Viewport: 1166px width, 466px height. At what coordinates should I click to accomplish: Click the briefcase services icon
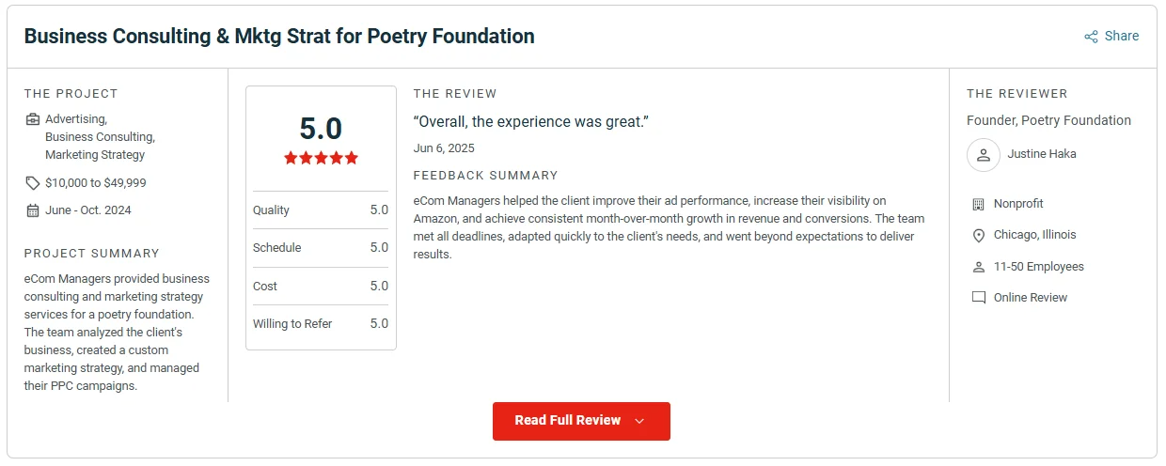point(33,119)
